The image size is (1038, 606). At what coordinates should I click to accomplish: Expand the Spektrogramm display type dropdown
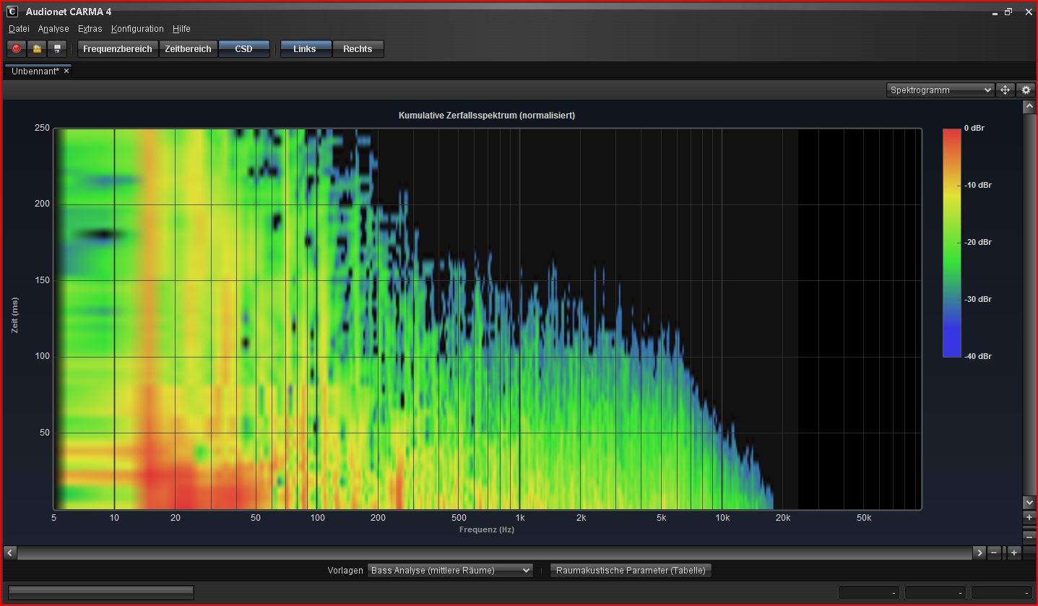[940, 90]
